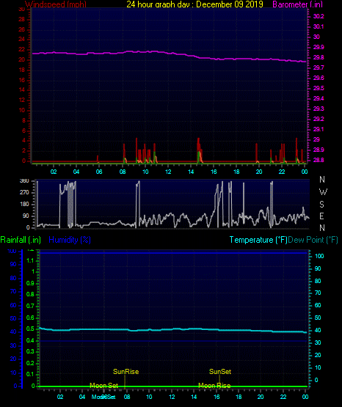342x407 pixels.
Task: Click the wind direction S compass label
Action: click(321, 205)
